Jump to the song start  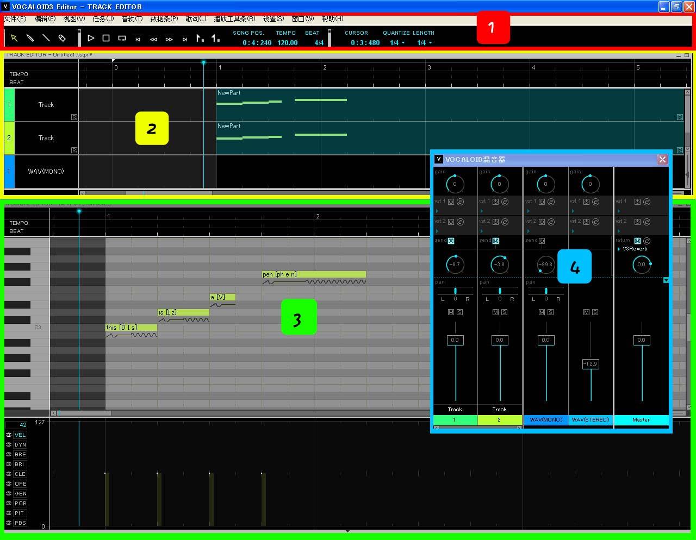point(138,39)
